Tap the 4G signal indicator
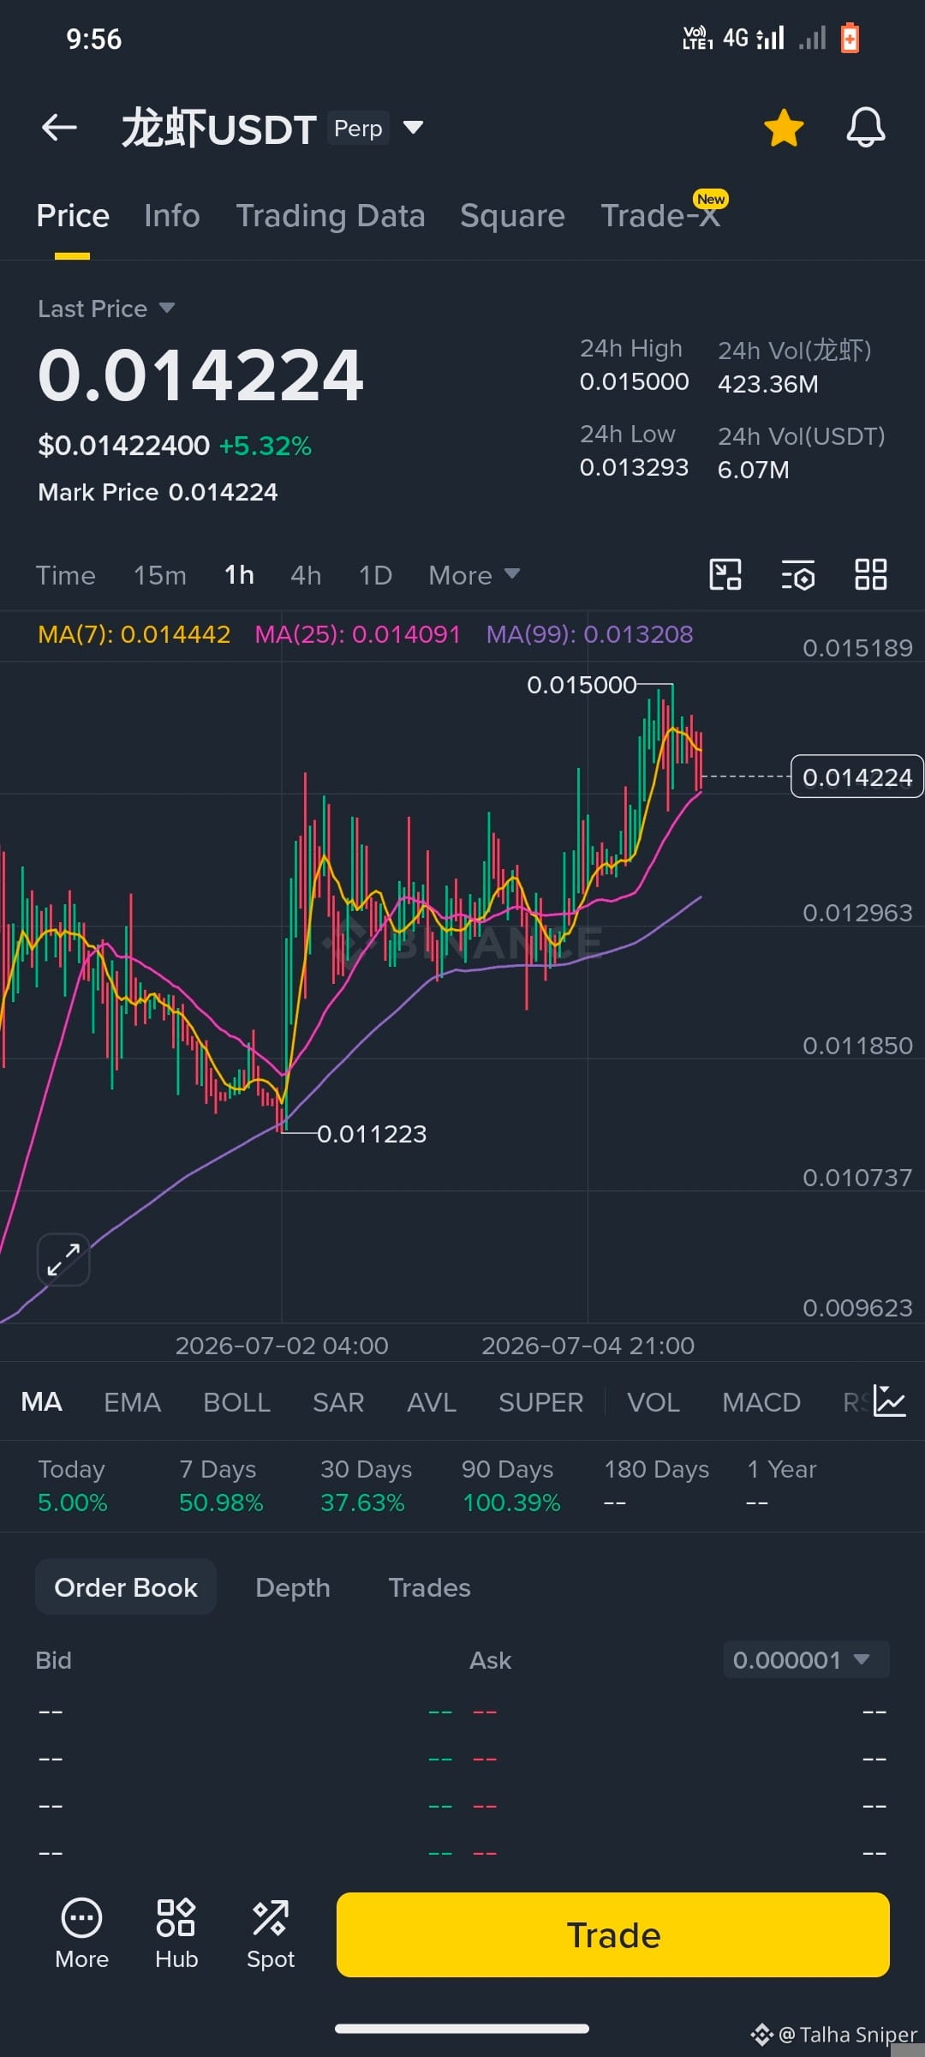The height and width of the screenshot is (2057, 925). point(754,38)
